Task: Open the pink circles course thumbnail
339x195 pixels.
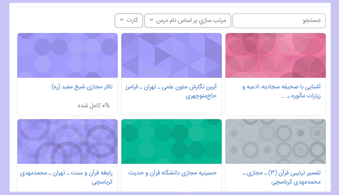Action: (x=276, y=55)
